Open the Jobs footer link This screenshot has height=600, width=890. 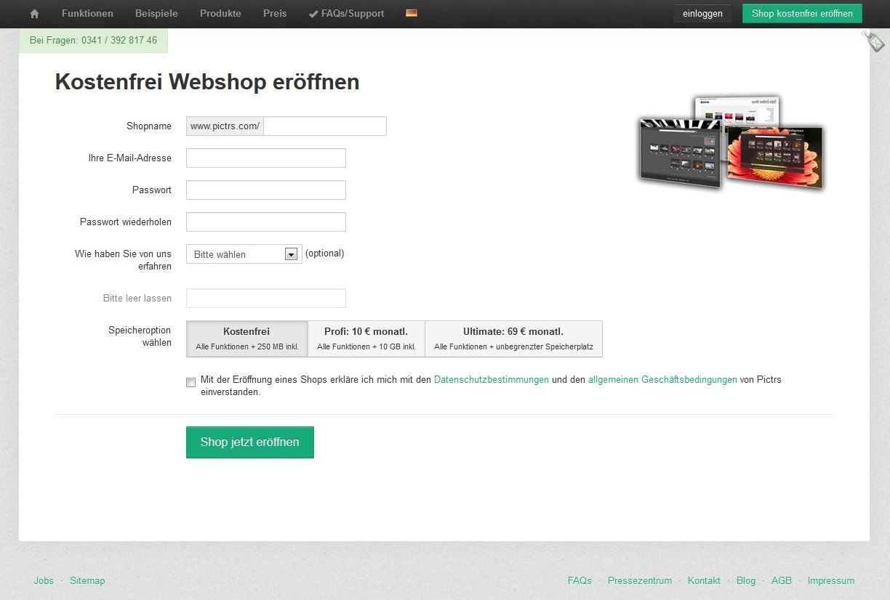(44, 580)
